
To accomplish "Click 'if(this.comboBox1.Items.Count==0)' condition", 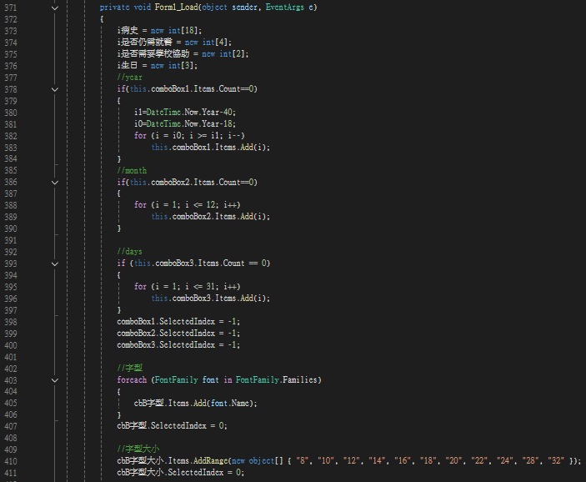I will tap(188, 89).
